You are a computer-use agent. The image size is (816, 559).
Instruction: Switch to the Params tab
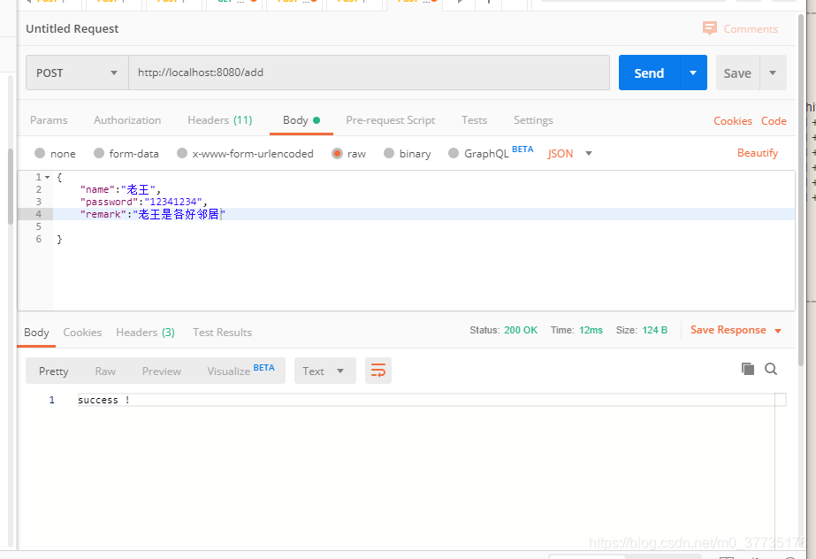49,120
